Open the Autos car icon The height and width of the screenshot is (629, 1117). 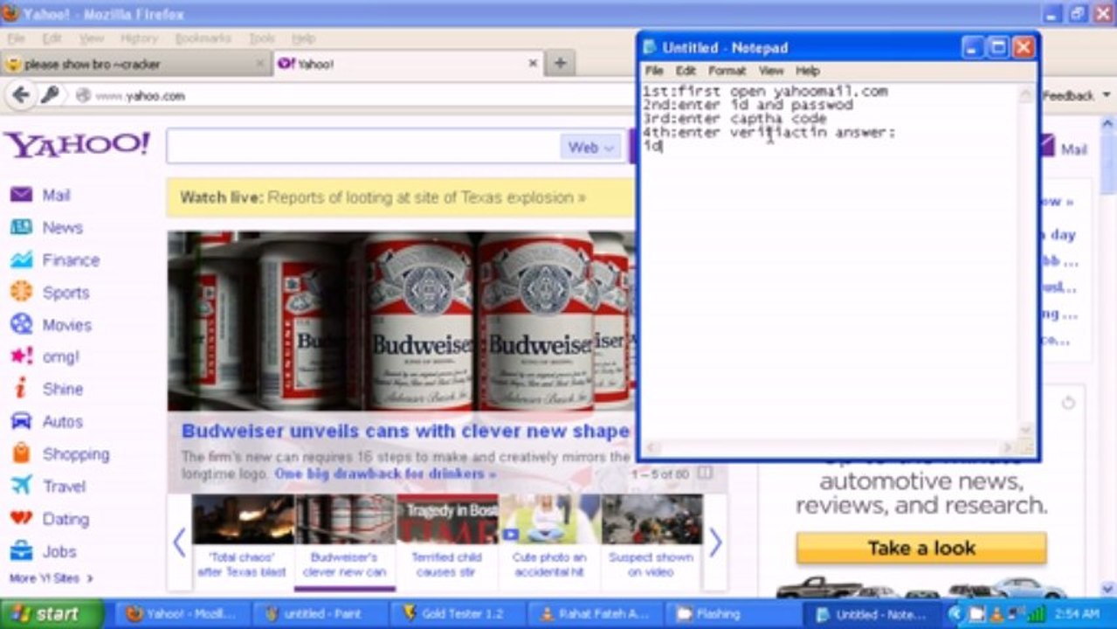tap(21, 421)
